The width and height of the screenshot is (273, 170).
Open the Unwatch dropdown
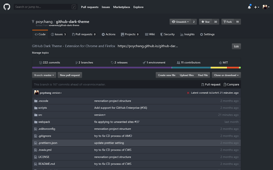pyautogui.click(x=180, y=22)
